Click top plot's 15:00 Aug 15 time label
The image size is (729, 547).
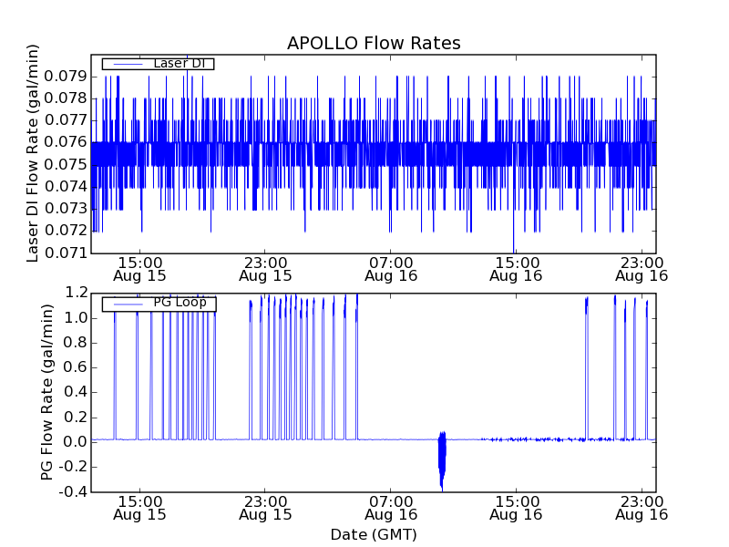(139, 268)
